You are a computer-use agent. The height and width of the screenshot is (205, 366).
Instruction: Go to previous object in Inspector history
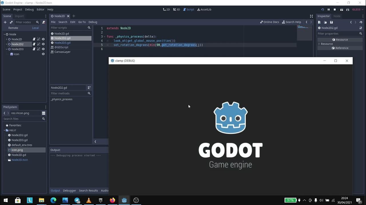pyautogui.click(x=351, y=22)
